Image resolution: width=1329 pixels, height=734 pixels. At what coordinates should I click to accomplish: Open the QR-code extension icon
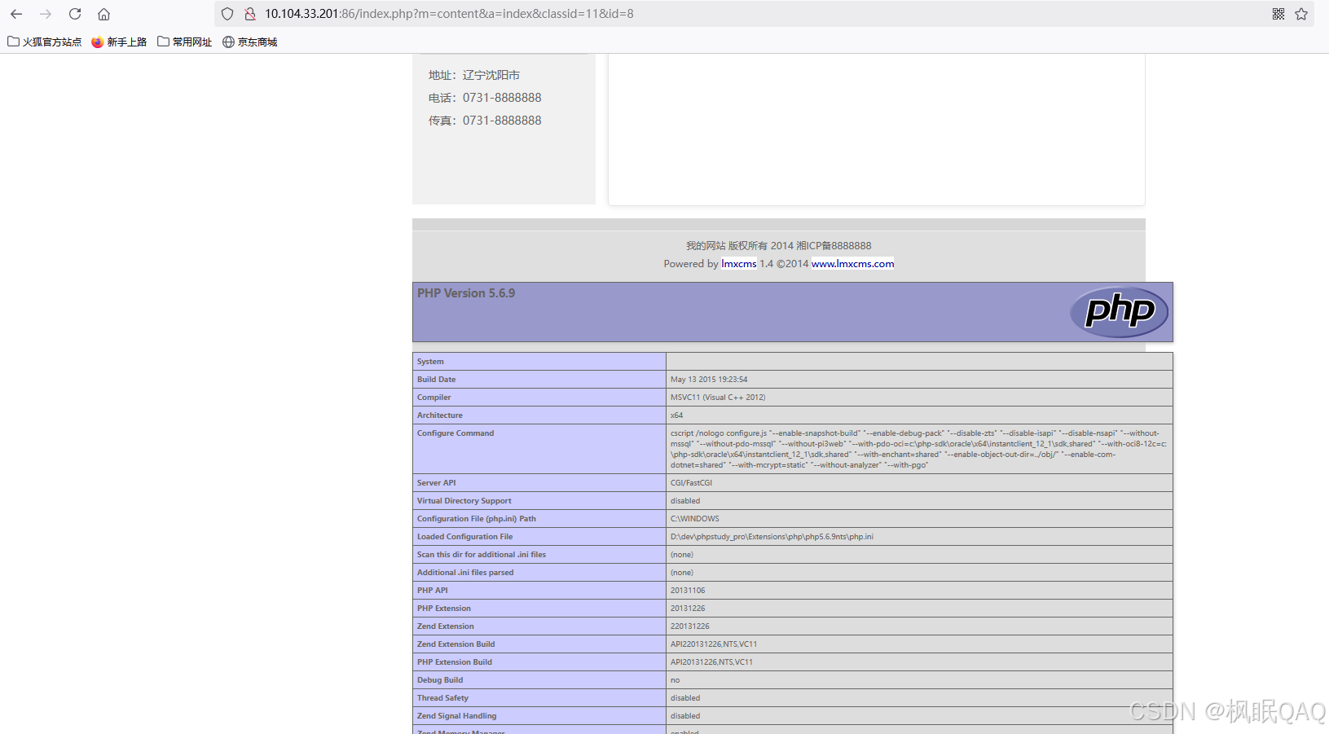pos(1278,14)
